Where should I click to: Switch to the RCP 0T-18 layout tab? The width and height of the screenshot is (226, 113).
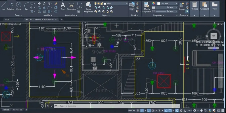point(17,110)
